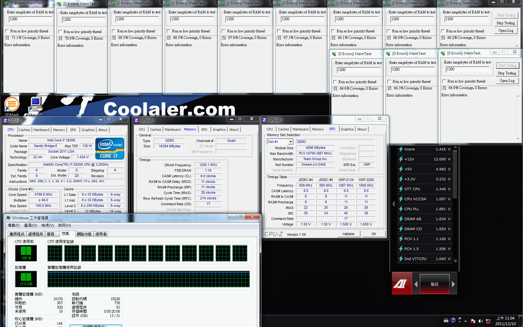Click the lightning icon next to +3.3V
Screen dimensions: 523x327
401,179
